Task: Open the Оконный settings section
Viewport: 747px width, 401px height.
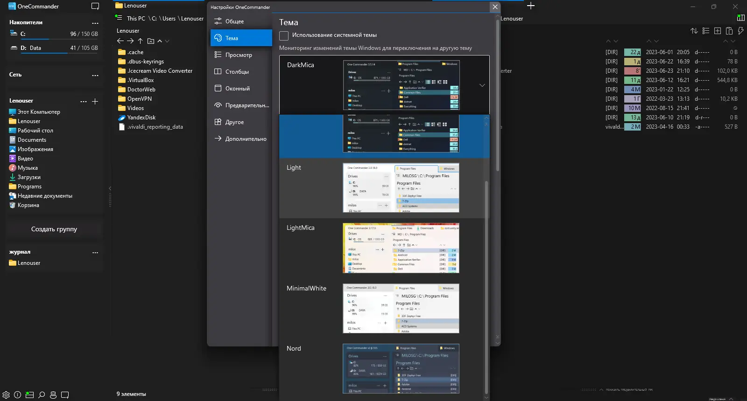Action: (241, 89)
